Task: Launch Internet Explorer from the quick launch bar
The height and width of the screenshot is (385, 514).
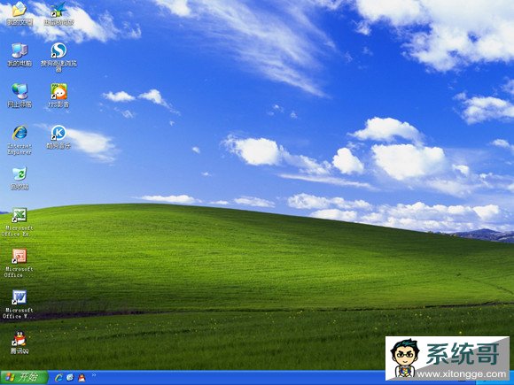Action: (59, 378)
